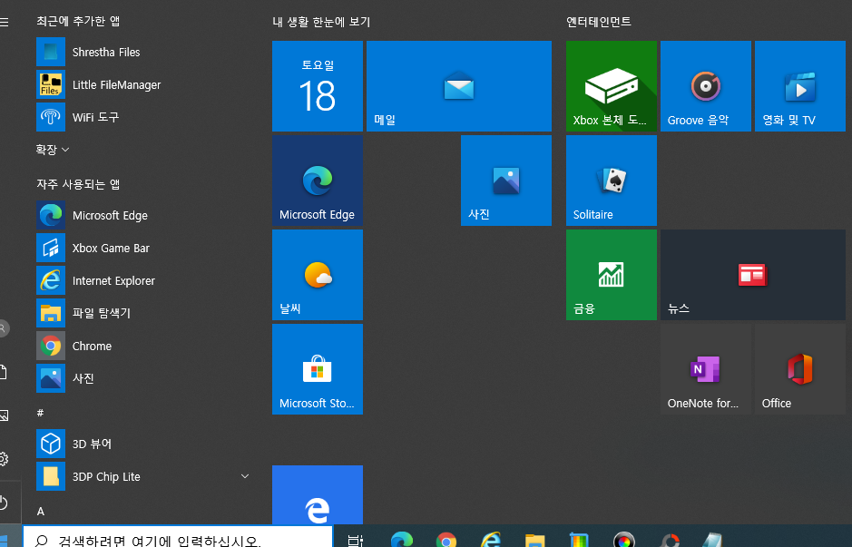Open the Microsoft Edge dark blue tile
The image size is (852, 547).
(318, 181)
